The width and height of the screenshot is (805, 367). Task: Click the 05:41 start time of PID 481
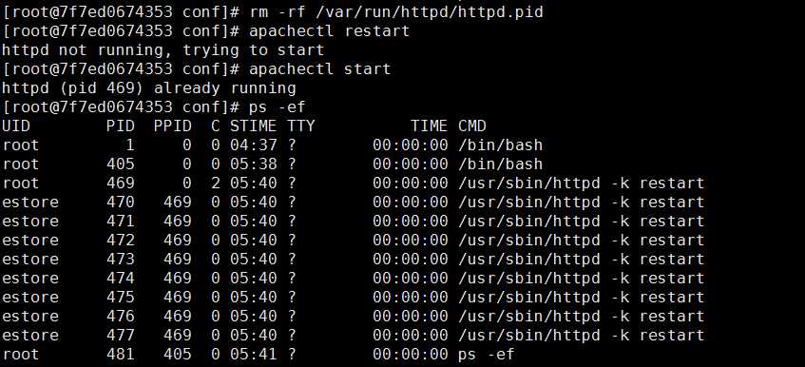pos(253,355)
